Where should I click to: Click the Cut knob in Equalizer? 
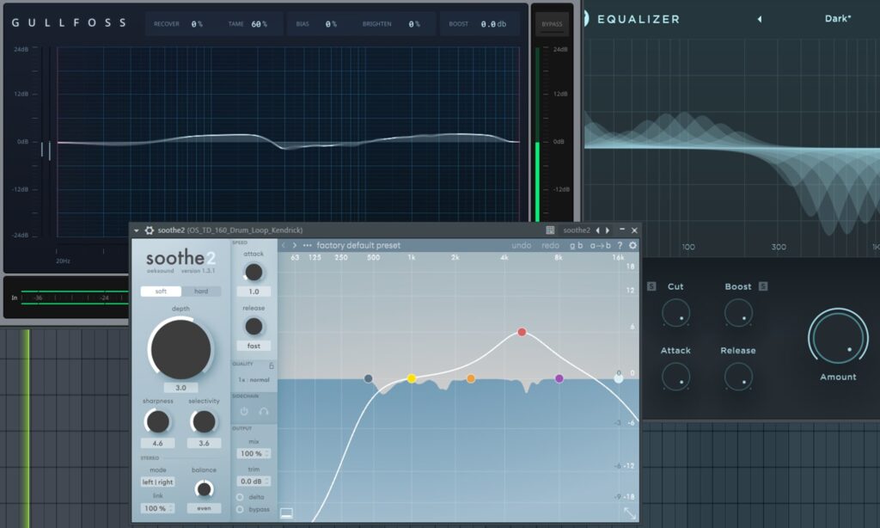675,313
